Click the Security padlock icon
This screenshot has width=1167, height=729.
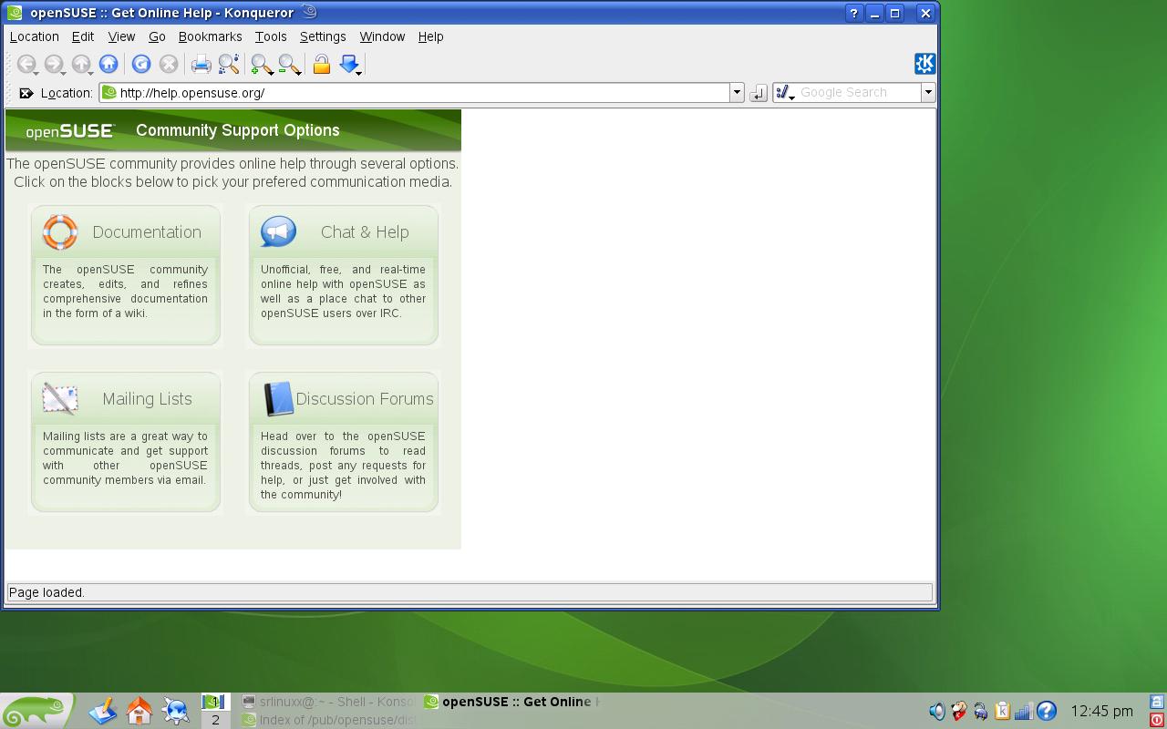(x=321, y=64)
